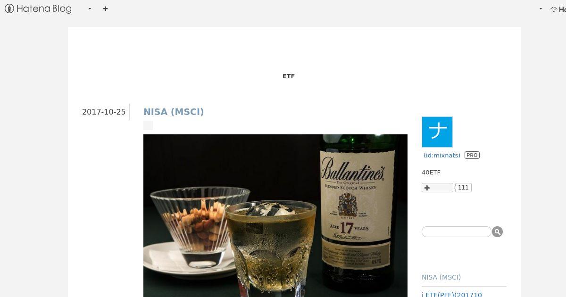Viewport: 566px width, 297px height.
Task: Click the plus icon in the header
Action: 105,8
